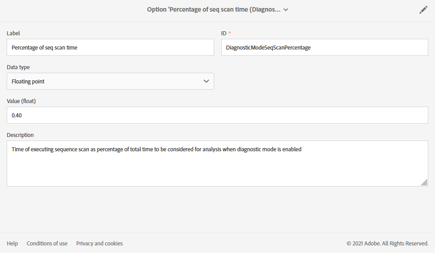Click into the Label text field
The height and width of the screenshot is (253, 435).
110,47
